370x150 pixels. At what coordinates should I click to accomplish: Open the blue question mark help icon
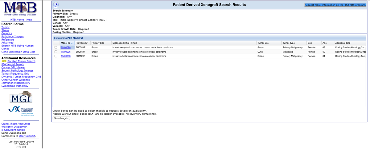click(x=55, y=5)
